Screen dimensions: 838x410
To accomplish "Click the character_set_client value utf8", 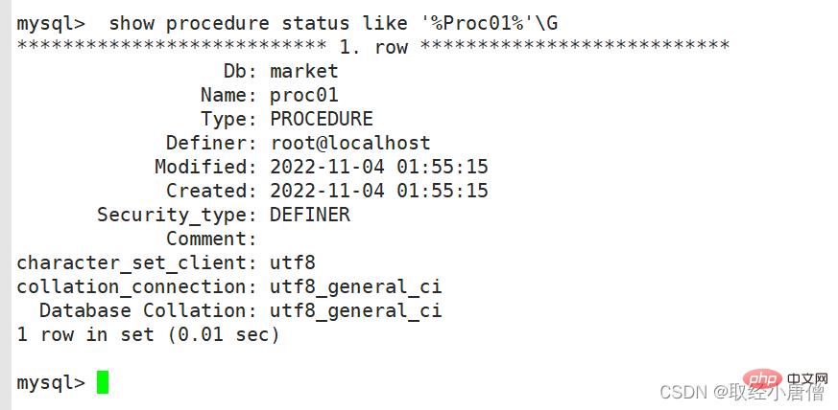I will point(292,262).
